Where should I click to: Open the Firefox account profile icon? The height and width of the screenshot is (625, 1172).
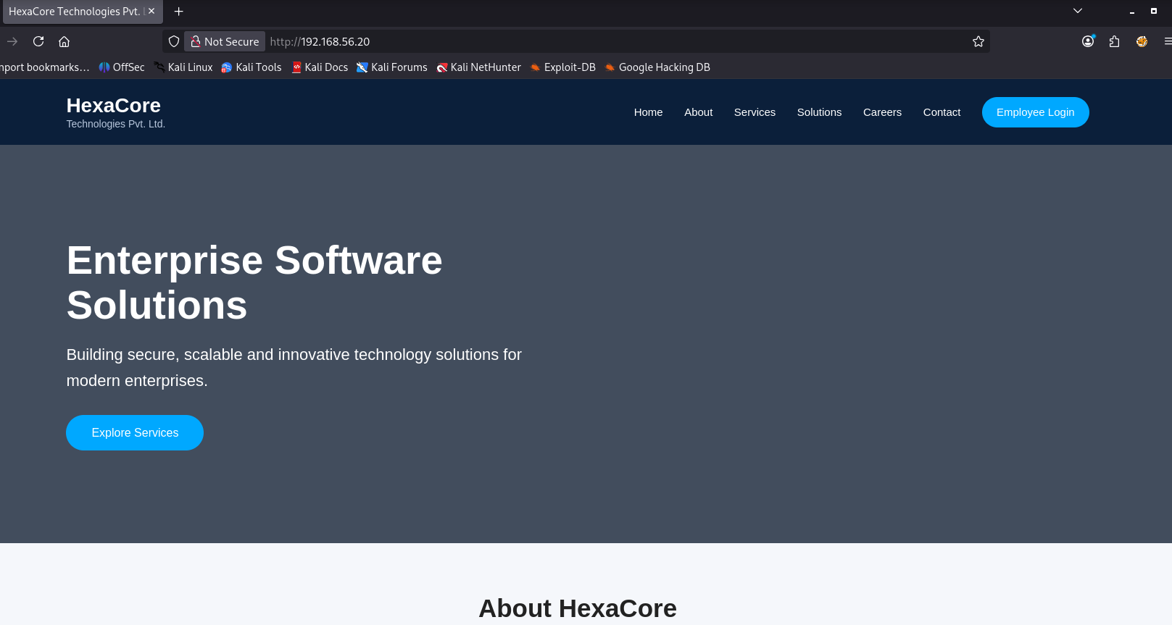pyautogui.click(x=1088, y=41)
